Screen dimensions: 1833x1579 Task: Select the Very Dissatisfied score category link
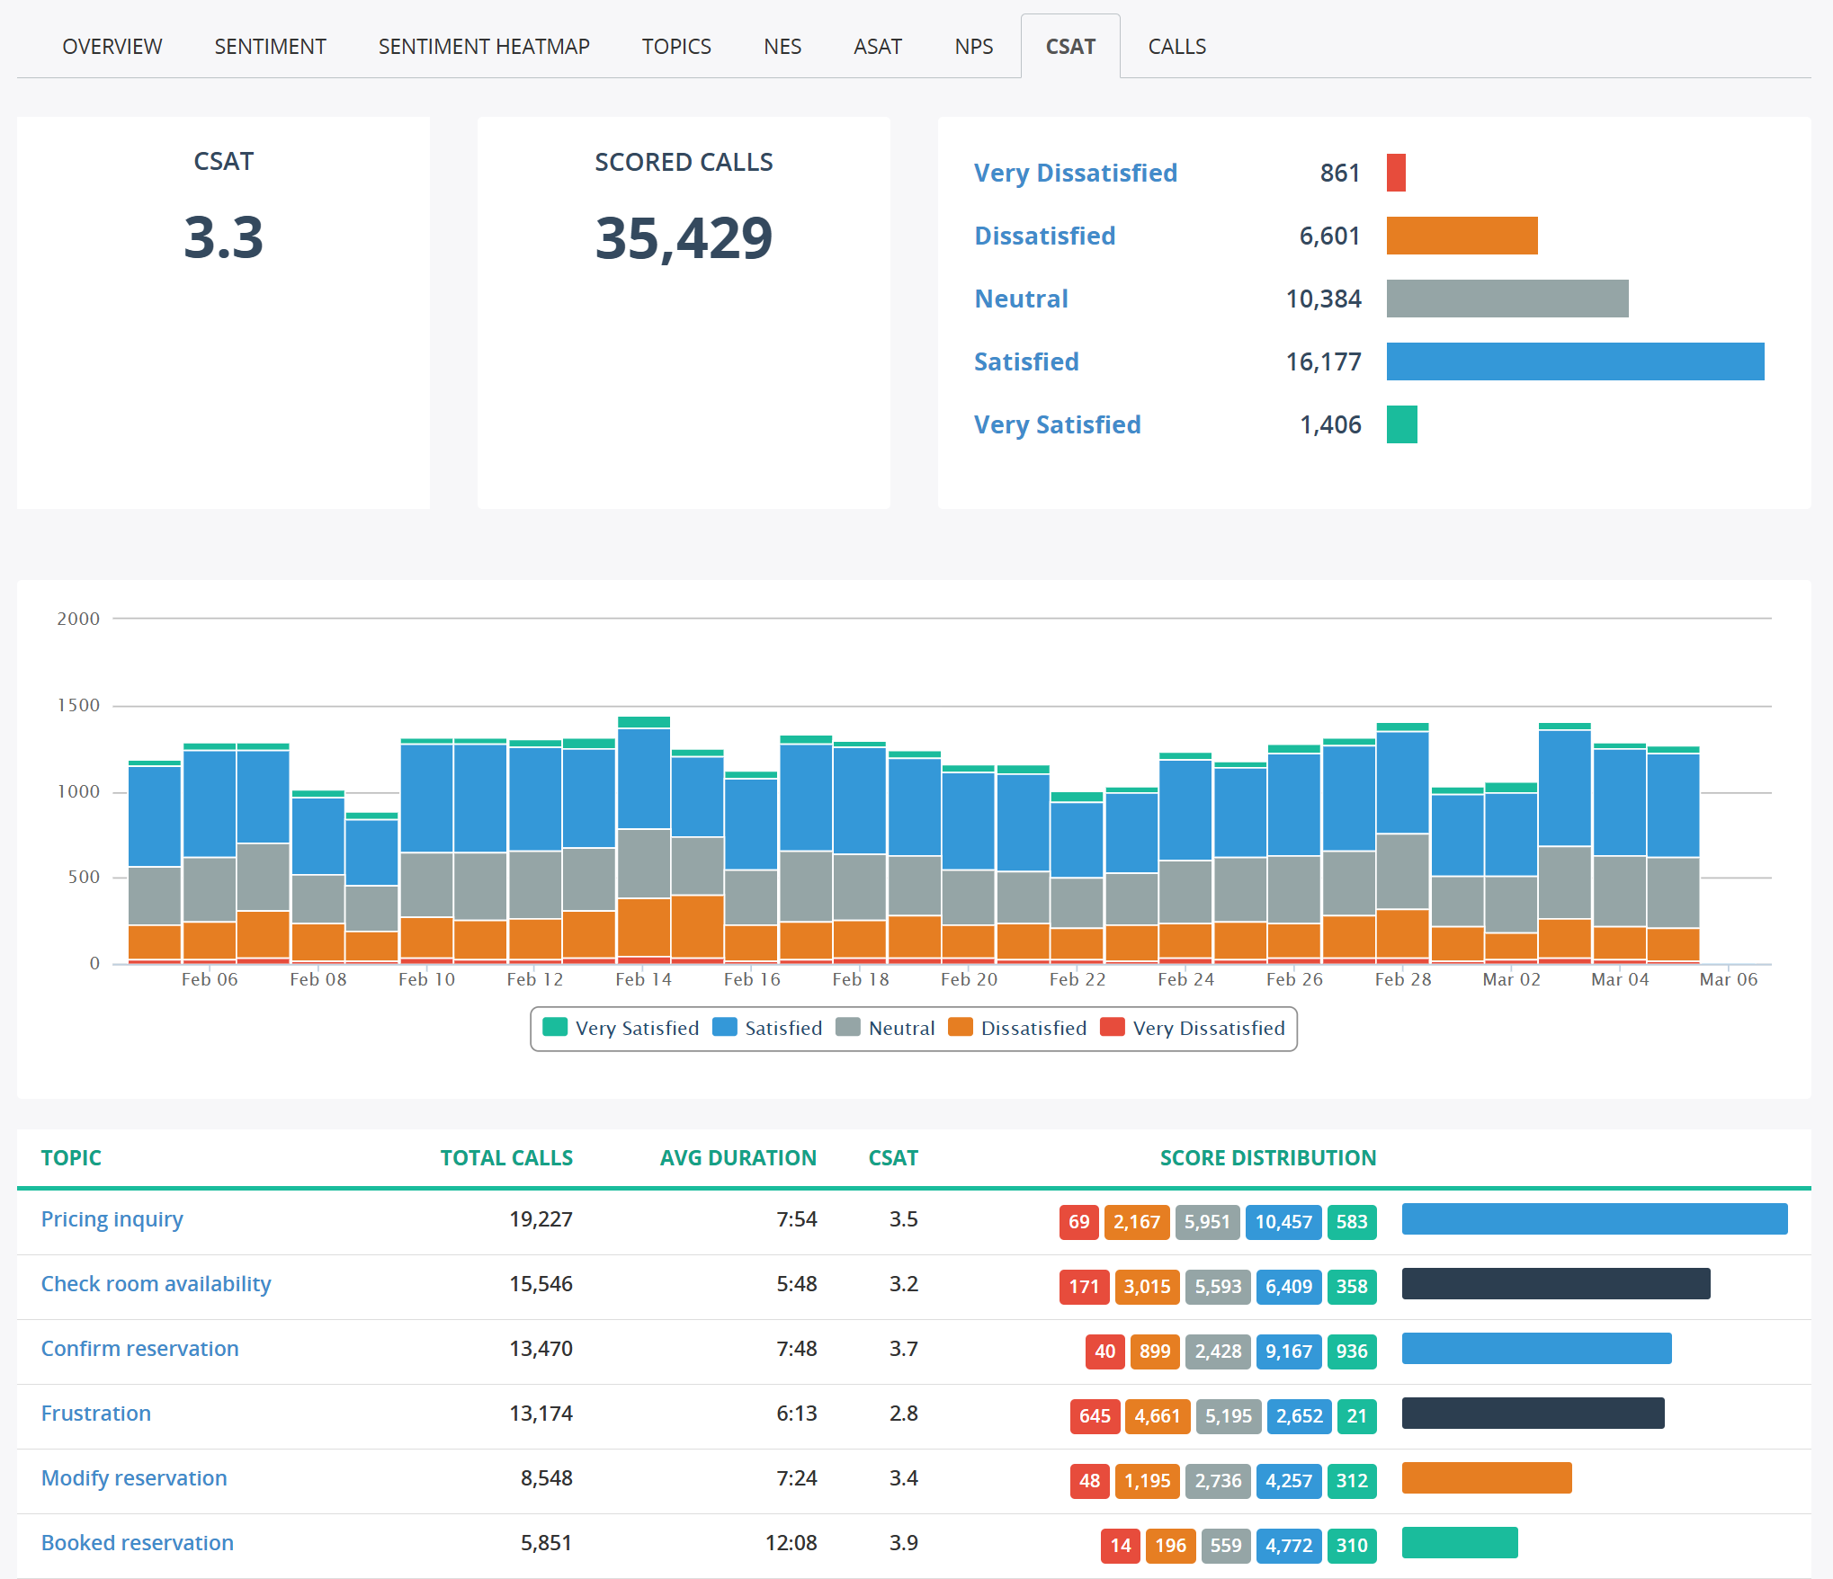pyautogui.click(x=1075, y=173)
